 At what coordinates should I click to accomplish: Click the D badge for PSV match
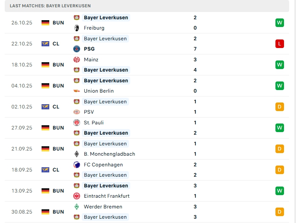(x=280, y=107)
